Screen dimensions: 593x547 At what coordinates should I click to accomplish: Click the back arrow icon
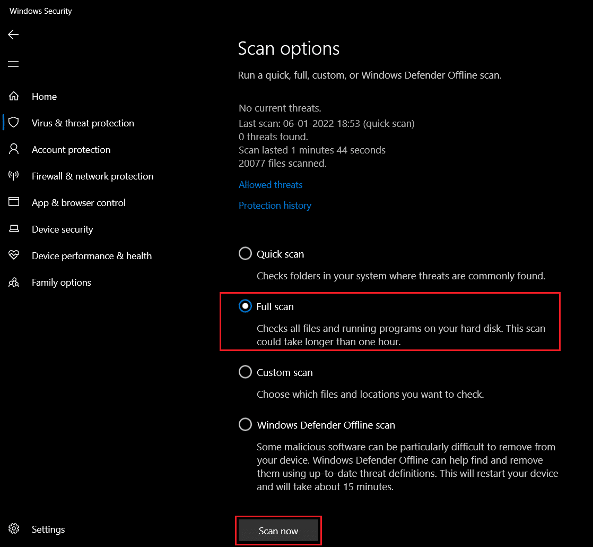[13, 35]
